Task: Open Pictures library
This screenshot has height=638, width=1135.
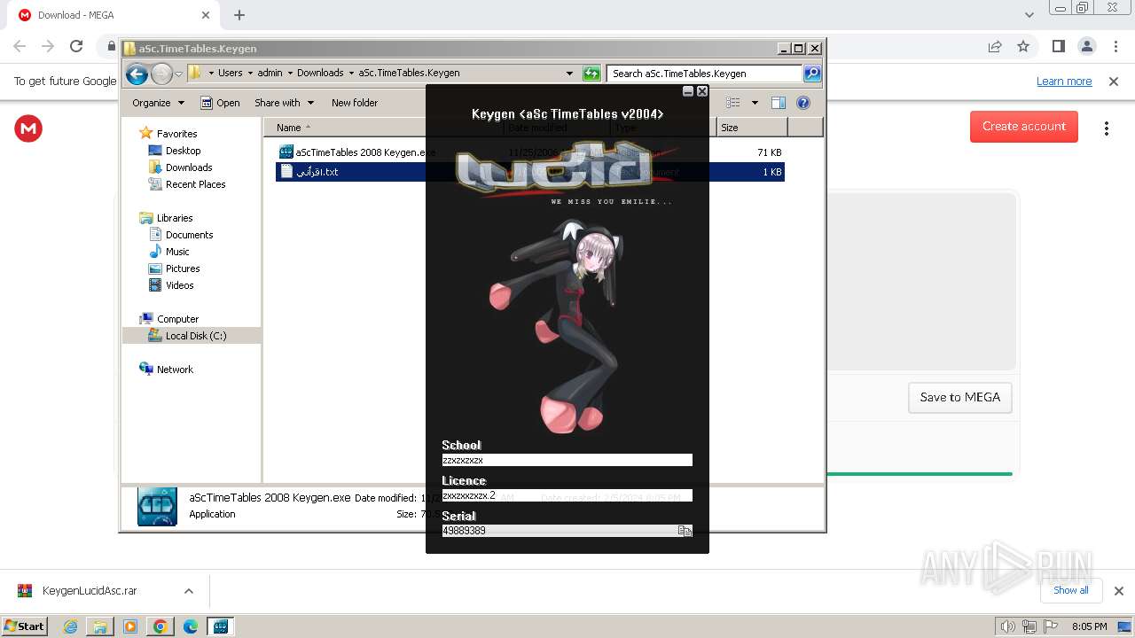Action: [x=183, y=268]
